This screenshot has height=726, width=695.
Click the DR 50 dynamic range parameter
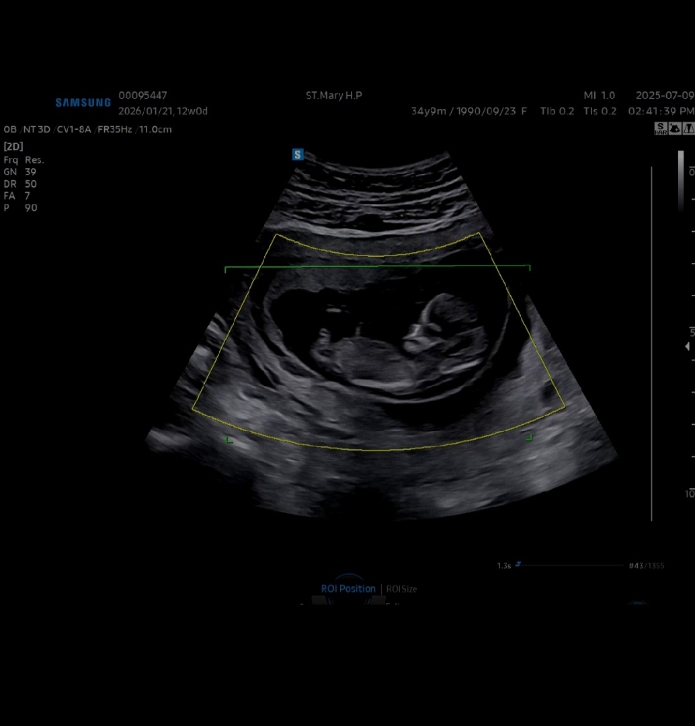(20, 184)
